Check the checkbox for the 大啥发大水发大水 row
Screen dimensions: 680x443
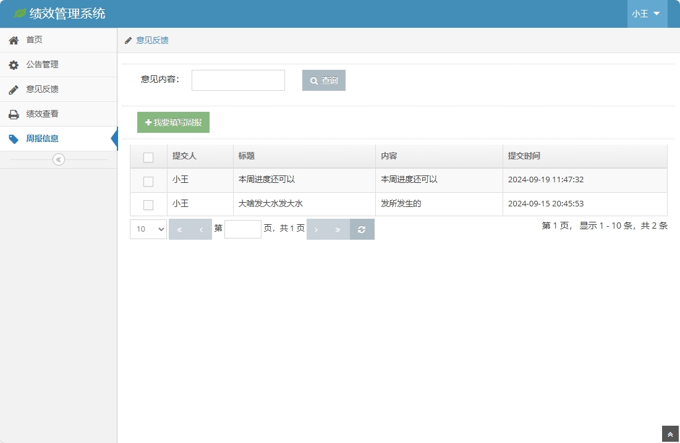tap(148, 204)
